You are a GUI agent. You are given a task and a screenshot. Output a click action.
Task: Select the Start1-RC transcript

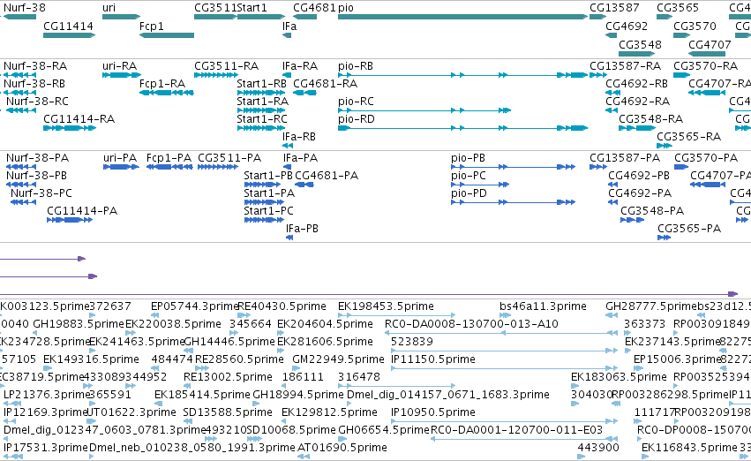[x=261, y=128]
